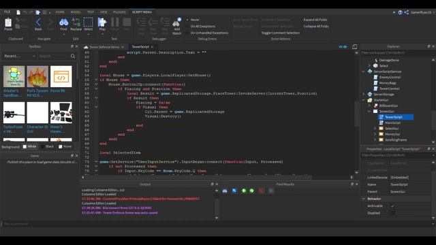Select On Unhandled Exceptions option
Screen dimensions: 436x245
[207, 33]
